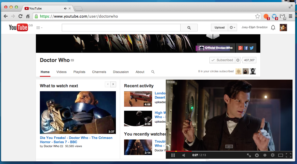This screenshot has height=164, width=297.
Task: Click the notifications bell icon
Action: point(273,27)
